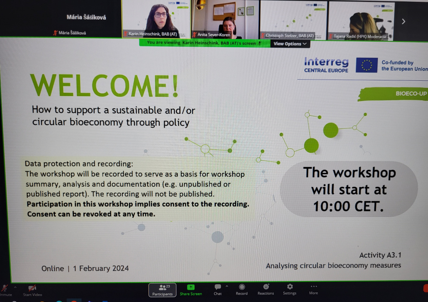Screen dimensions: 428x302
Task: Select Anita Sever-Koren's video thumbnail
Action: pos(225,19)
